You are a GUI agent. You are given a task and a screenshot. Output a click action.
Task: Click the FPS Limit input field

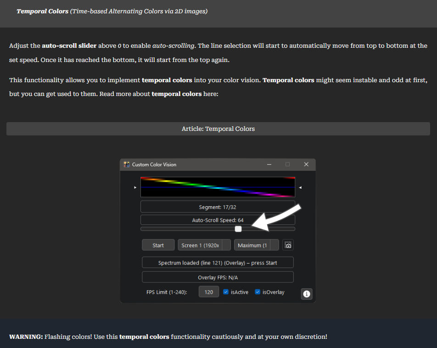(x=209, y=292)
